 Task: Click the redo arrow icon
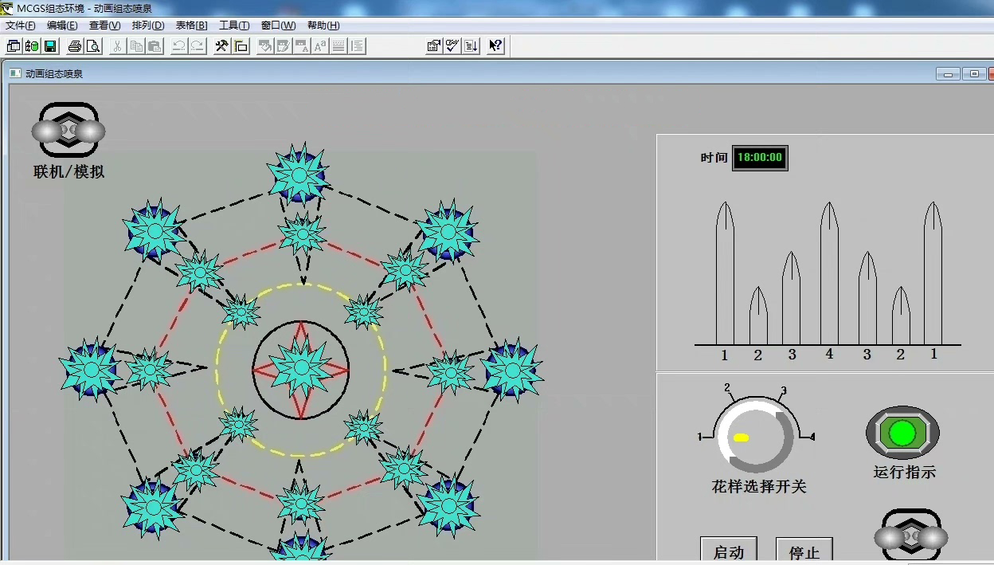click(198, 45)
